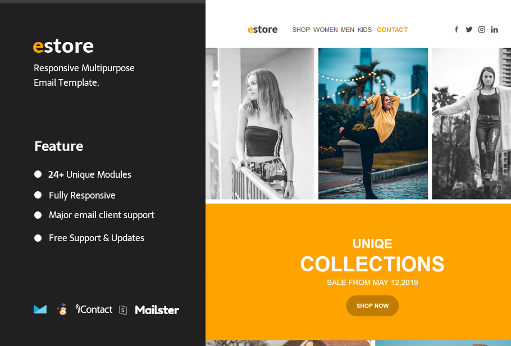Open the black-and-white balcony woman photo
This screenshot has width=511, height=346.
(x=260, y=123)
